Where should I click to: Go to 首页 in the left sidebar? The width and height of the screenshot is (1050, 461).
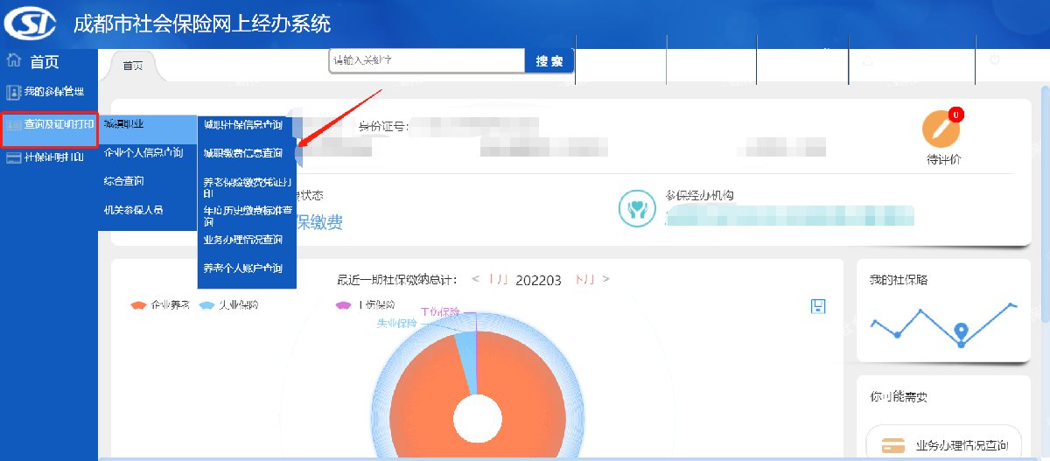tap(33, 62)
